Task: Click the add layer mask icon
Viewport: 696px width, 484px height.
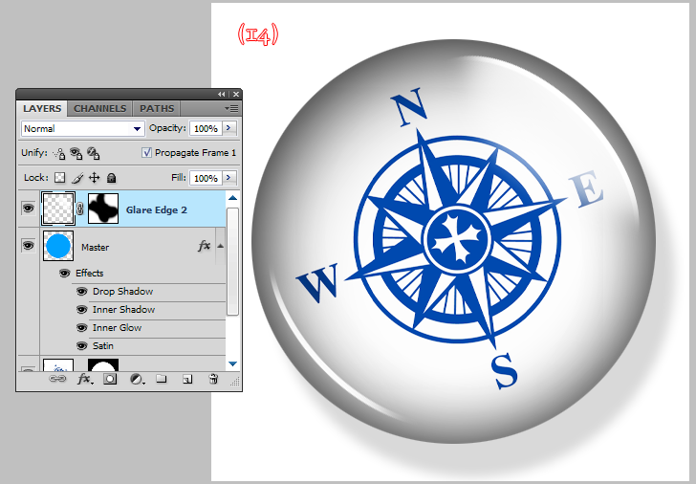Action: click(110, 379)
